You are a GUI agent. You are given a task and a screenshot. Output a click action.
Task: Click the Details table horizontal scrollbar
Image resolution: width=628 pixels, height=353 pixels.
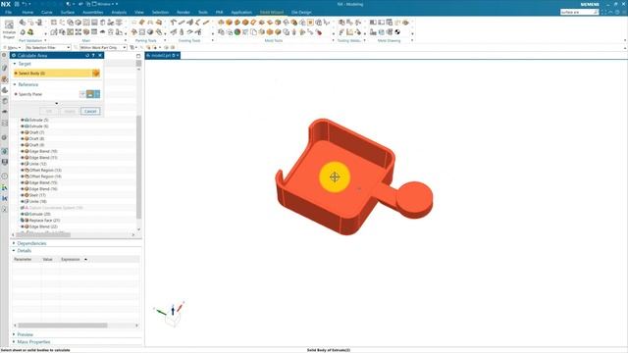63,326
